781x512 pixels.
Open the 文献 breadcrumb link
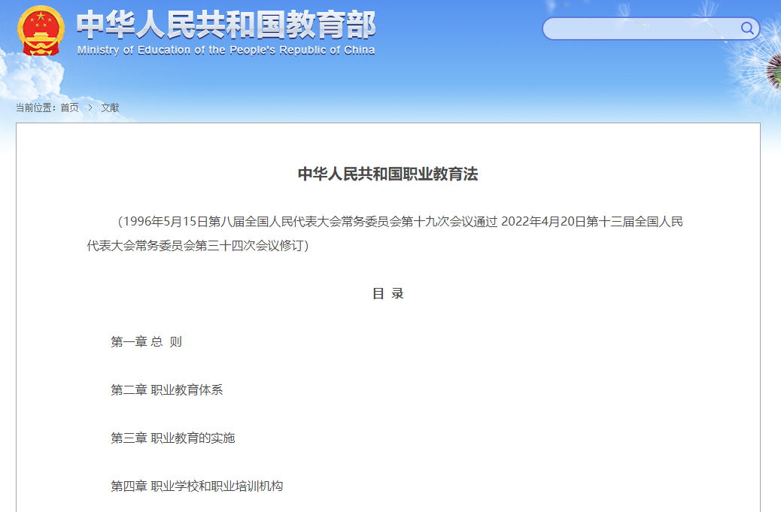coord(110,108)
